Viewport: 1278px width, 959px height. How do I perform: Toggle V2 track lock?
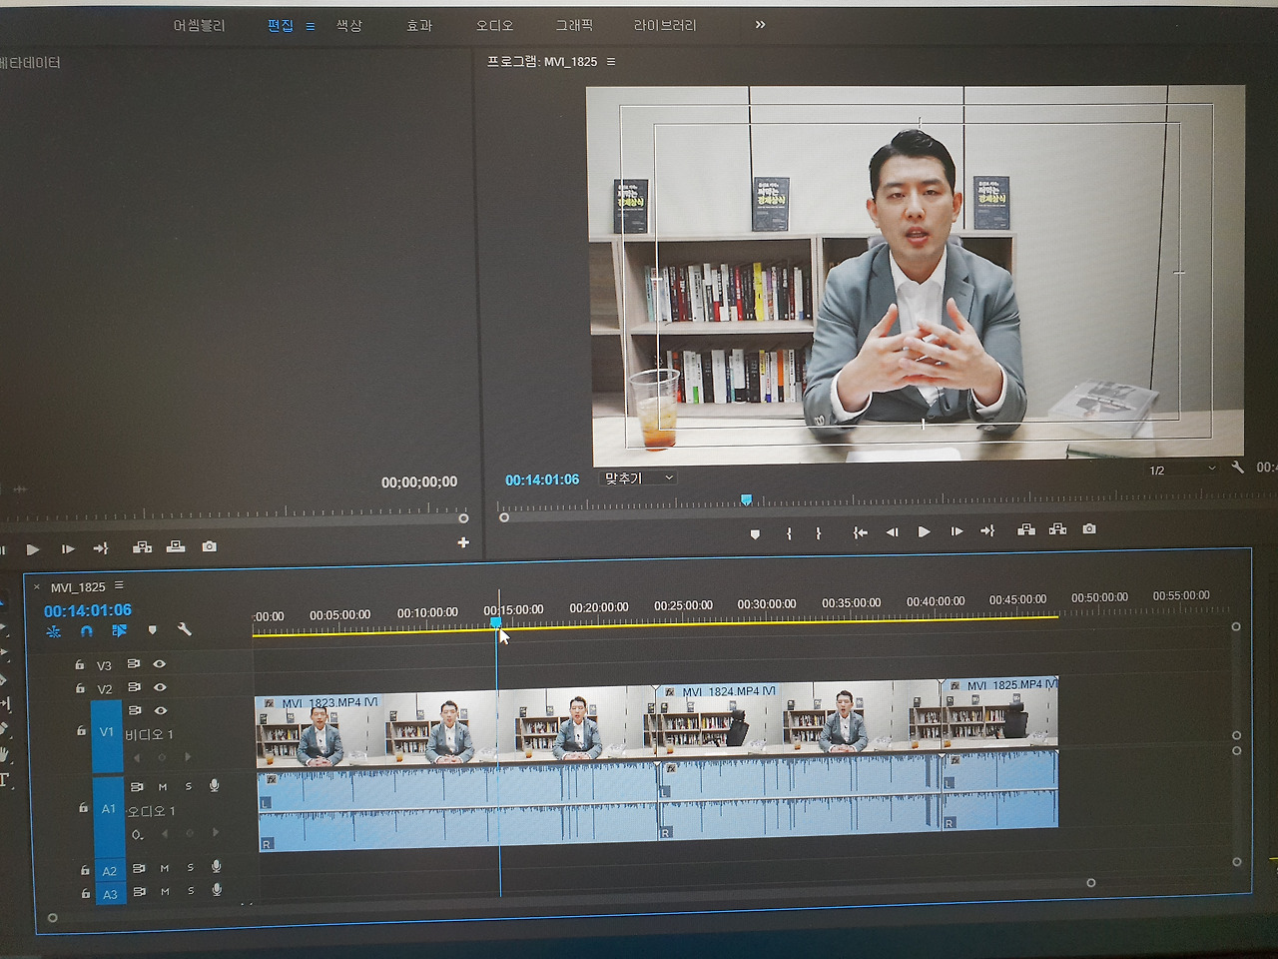pos(80,688)
